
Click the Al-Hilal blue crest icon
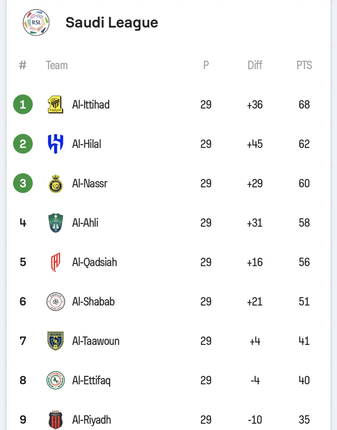[x=56, y=144]
